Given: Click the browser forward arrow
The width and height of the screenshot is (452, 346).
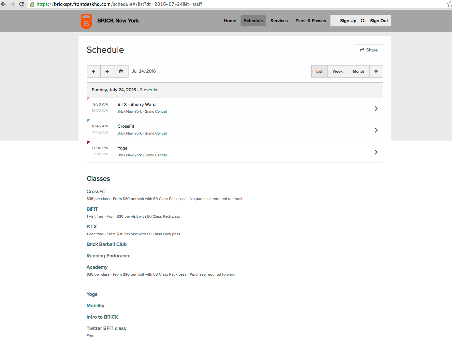Looking at the screenshot, I should tap(12, 4).
